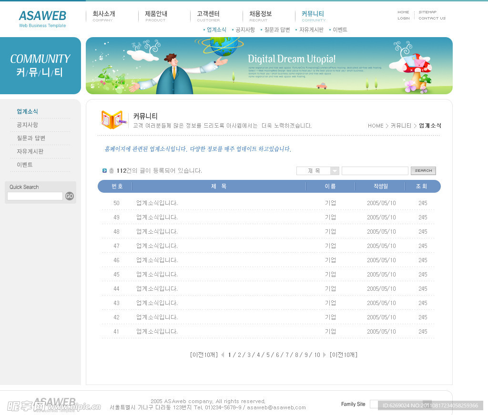488x415 pixels.
Task: Open post number 45 title
Action: click(157, 275)
